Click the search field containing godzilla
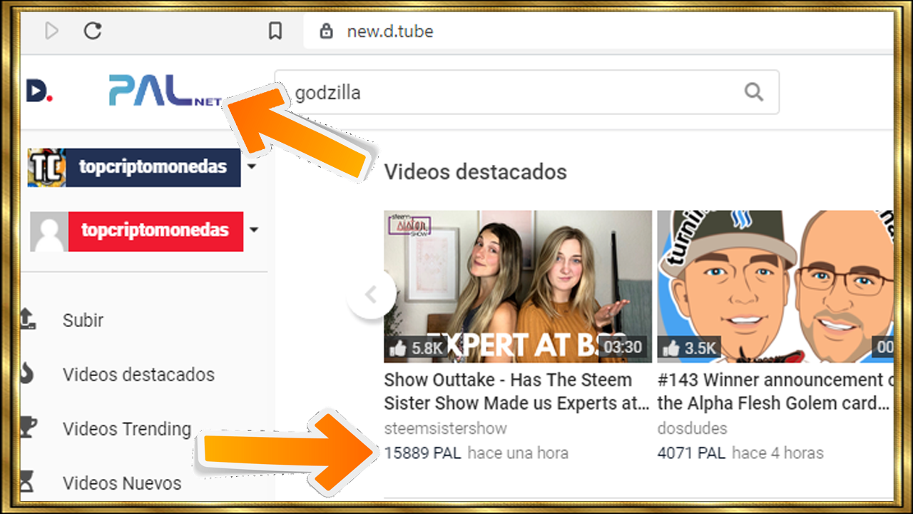This screenshot has height=514, width=913. 526,92
